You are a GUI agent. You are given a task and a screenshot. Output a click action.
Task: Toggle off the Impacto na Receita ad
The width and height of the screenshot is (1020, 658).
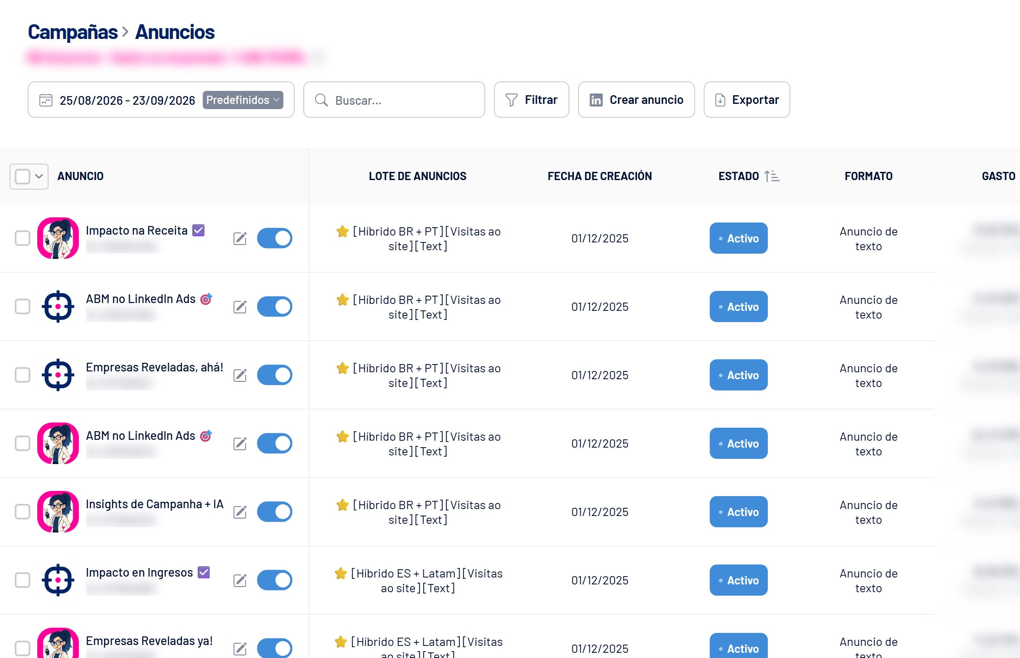click(275, 238)
